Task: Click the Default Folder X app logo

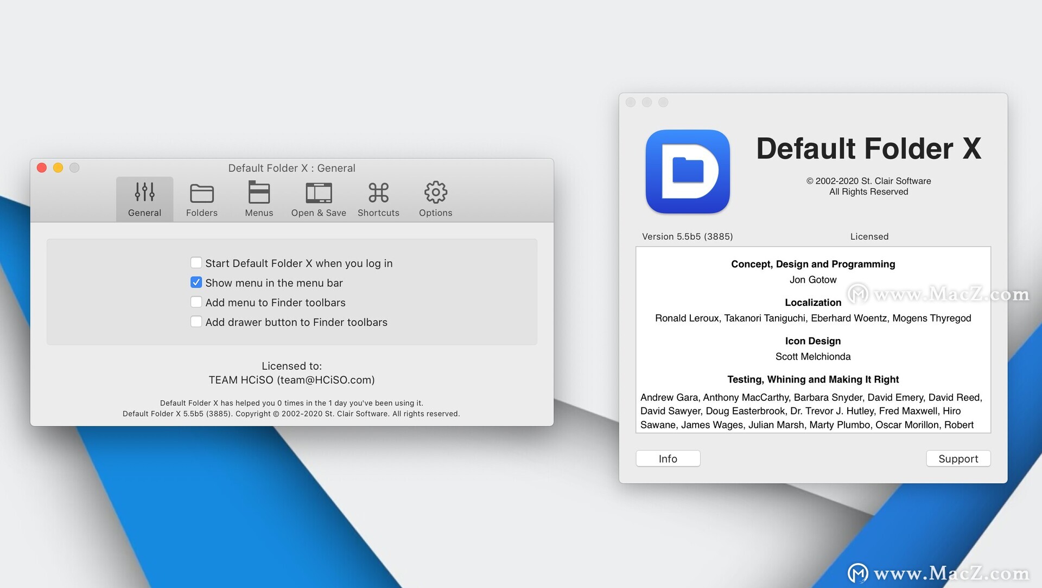Action: click(688, 171)
